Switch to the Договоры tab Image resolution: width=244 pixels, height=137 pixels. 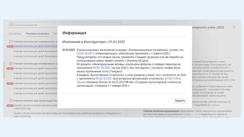(x=15, y=33)
